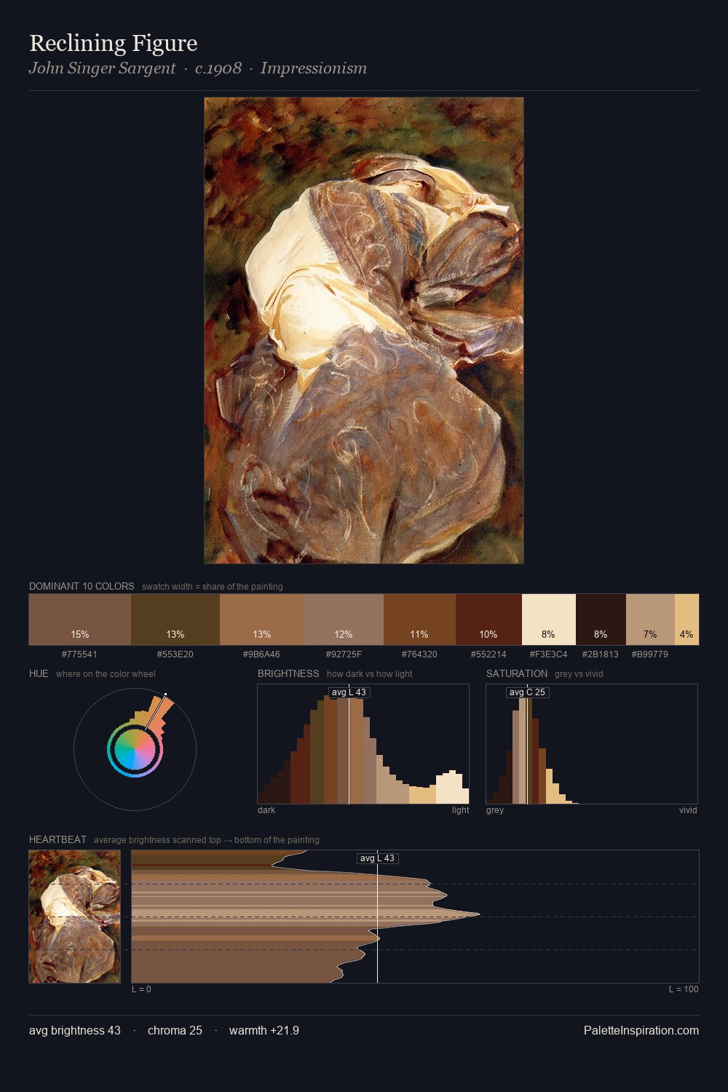728x1092 pixels.
Task: Click hex code #B99779 text
Action: click(649, 654)
